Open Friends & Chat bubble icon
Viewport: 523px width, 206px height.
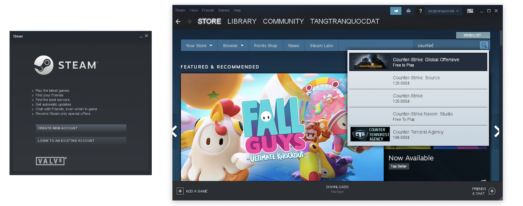pyautogui.click(x=492, y=191)
